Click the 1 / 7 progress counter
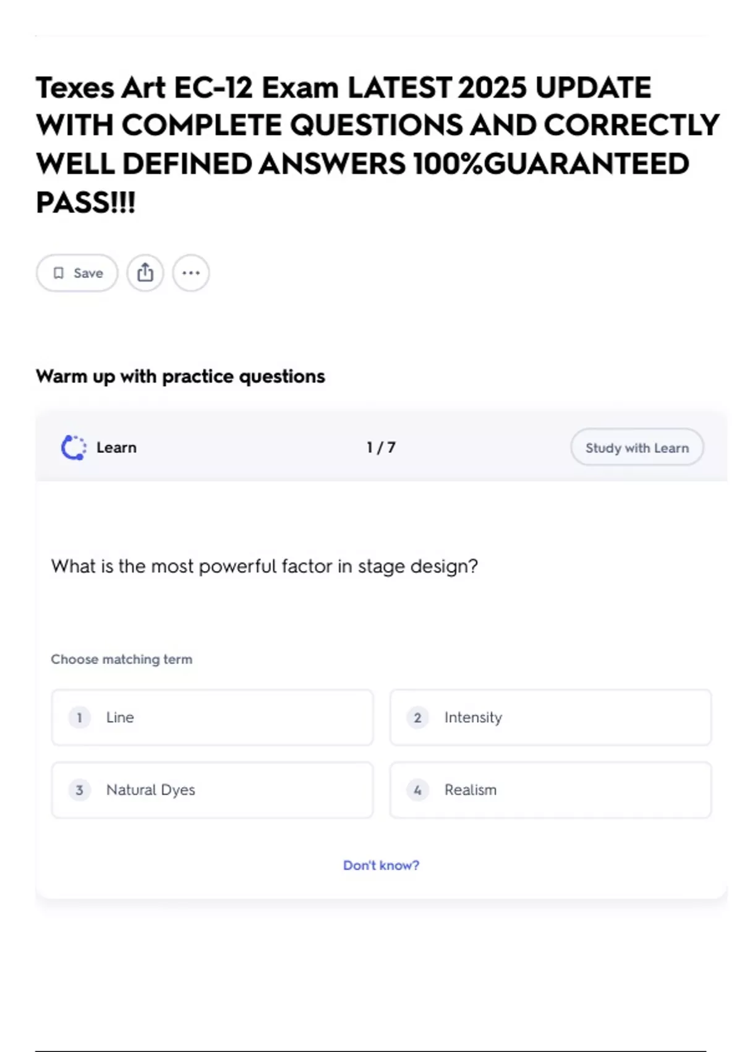Image resolution: width=742 pixels, height=1052 pixels. click(x=381, y=447)
